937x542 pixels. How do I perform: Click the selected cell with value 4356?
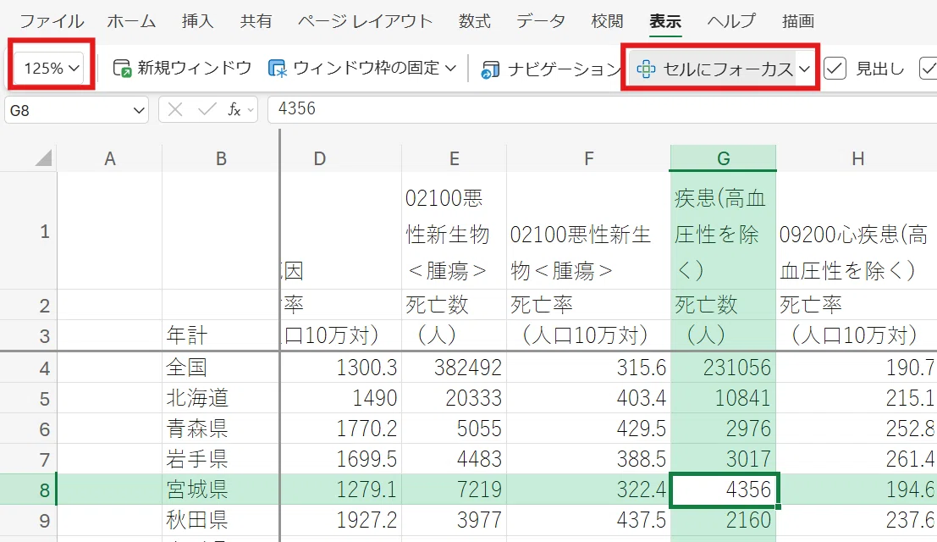coord(723,489)
